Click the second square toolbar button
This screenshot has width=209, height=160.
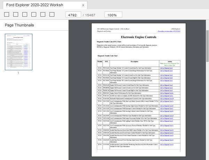point(16,14)
